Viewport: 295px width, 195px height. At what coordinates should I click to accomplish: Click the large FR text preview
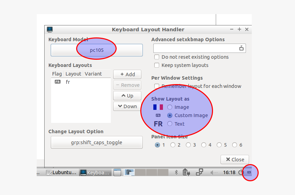pos(158,124)
